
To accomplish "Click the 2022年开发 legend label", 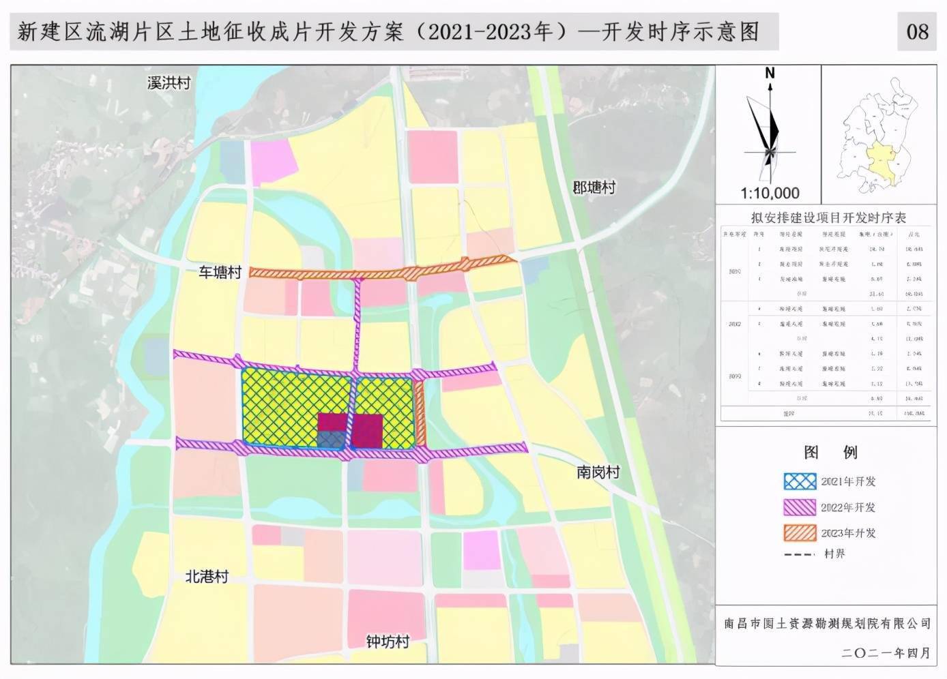I will click(x=848, y=507).
